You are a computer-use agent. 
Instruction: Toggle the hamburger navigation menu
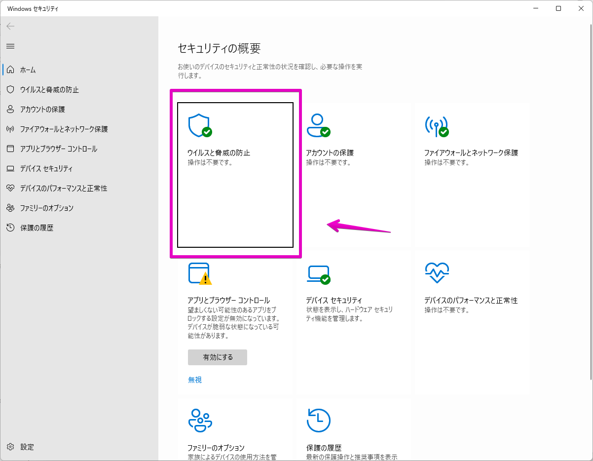coord(10,46)
